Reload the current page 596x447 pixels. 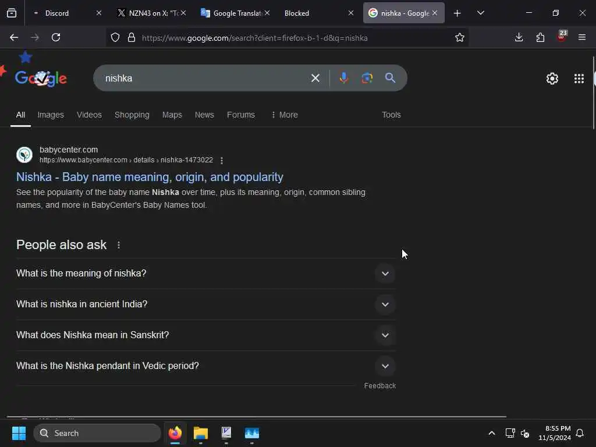[56, 38]
